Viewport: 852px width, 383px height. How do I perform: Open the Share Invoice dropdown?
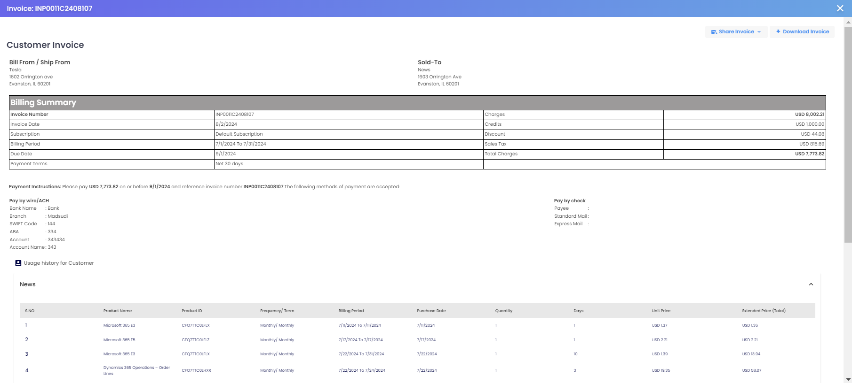[736, 32]
